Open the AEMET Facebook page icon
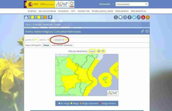This screenshot has width=172, height=111. click(x=130, y=17)
